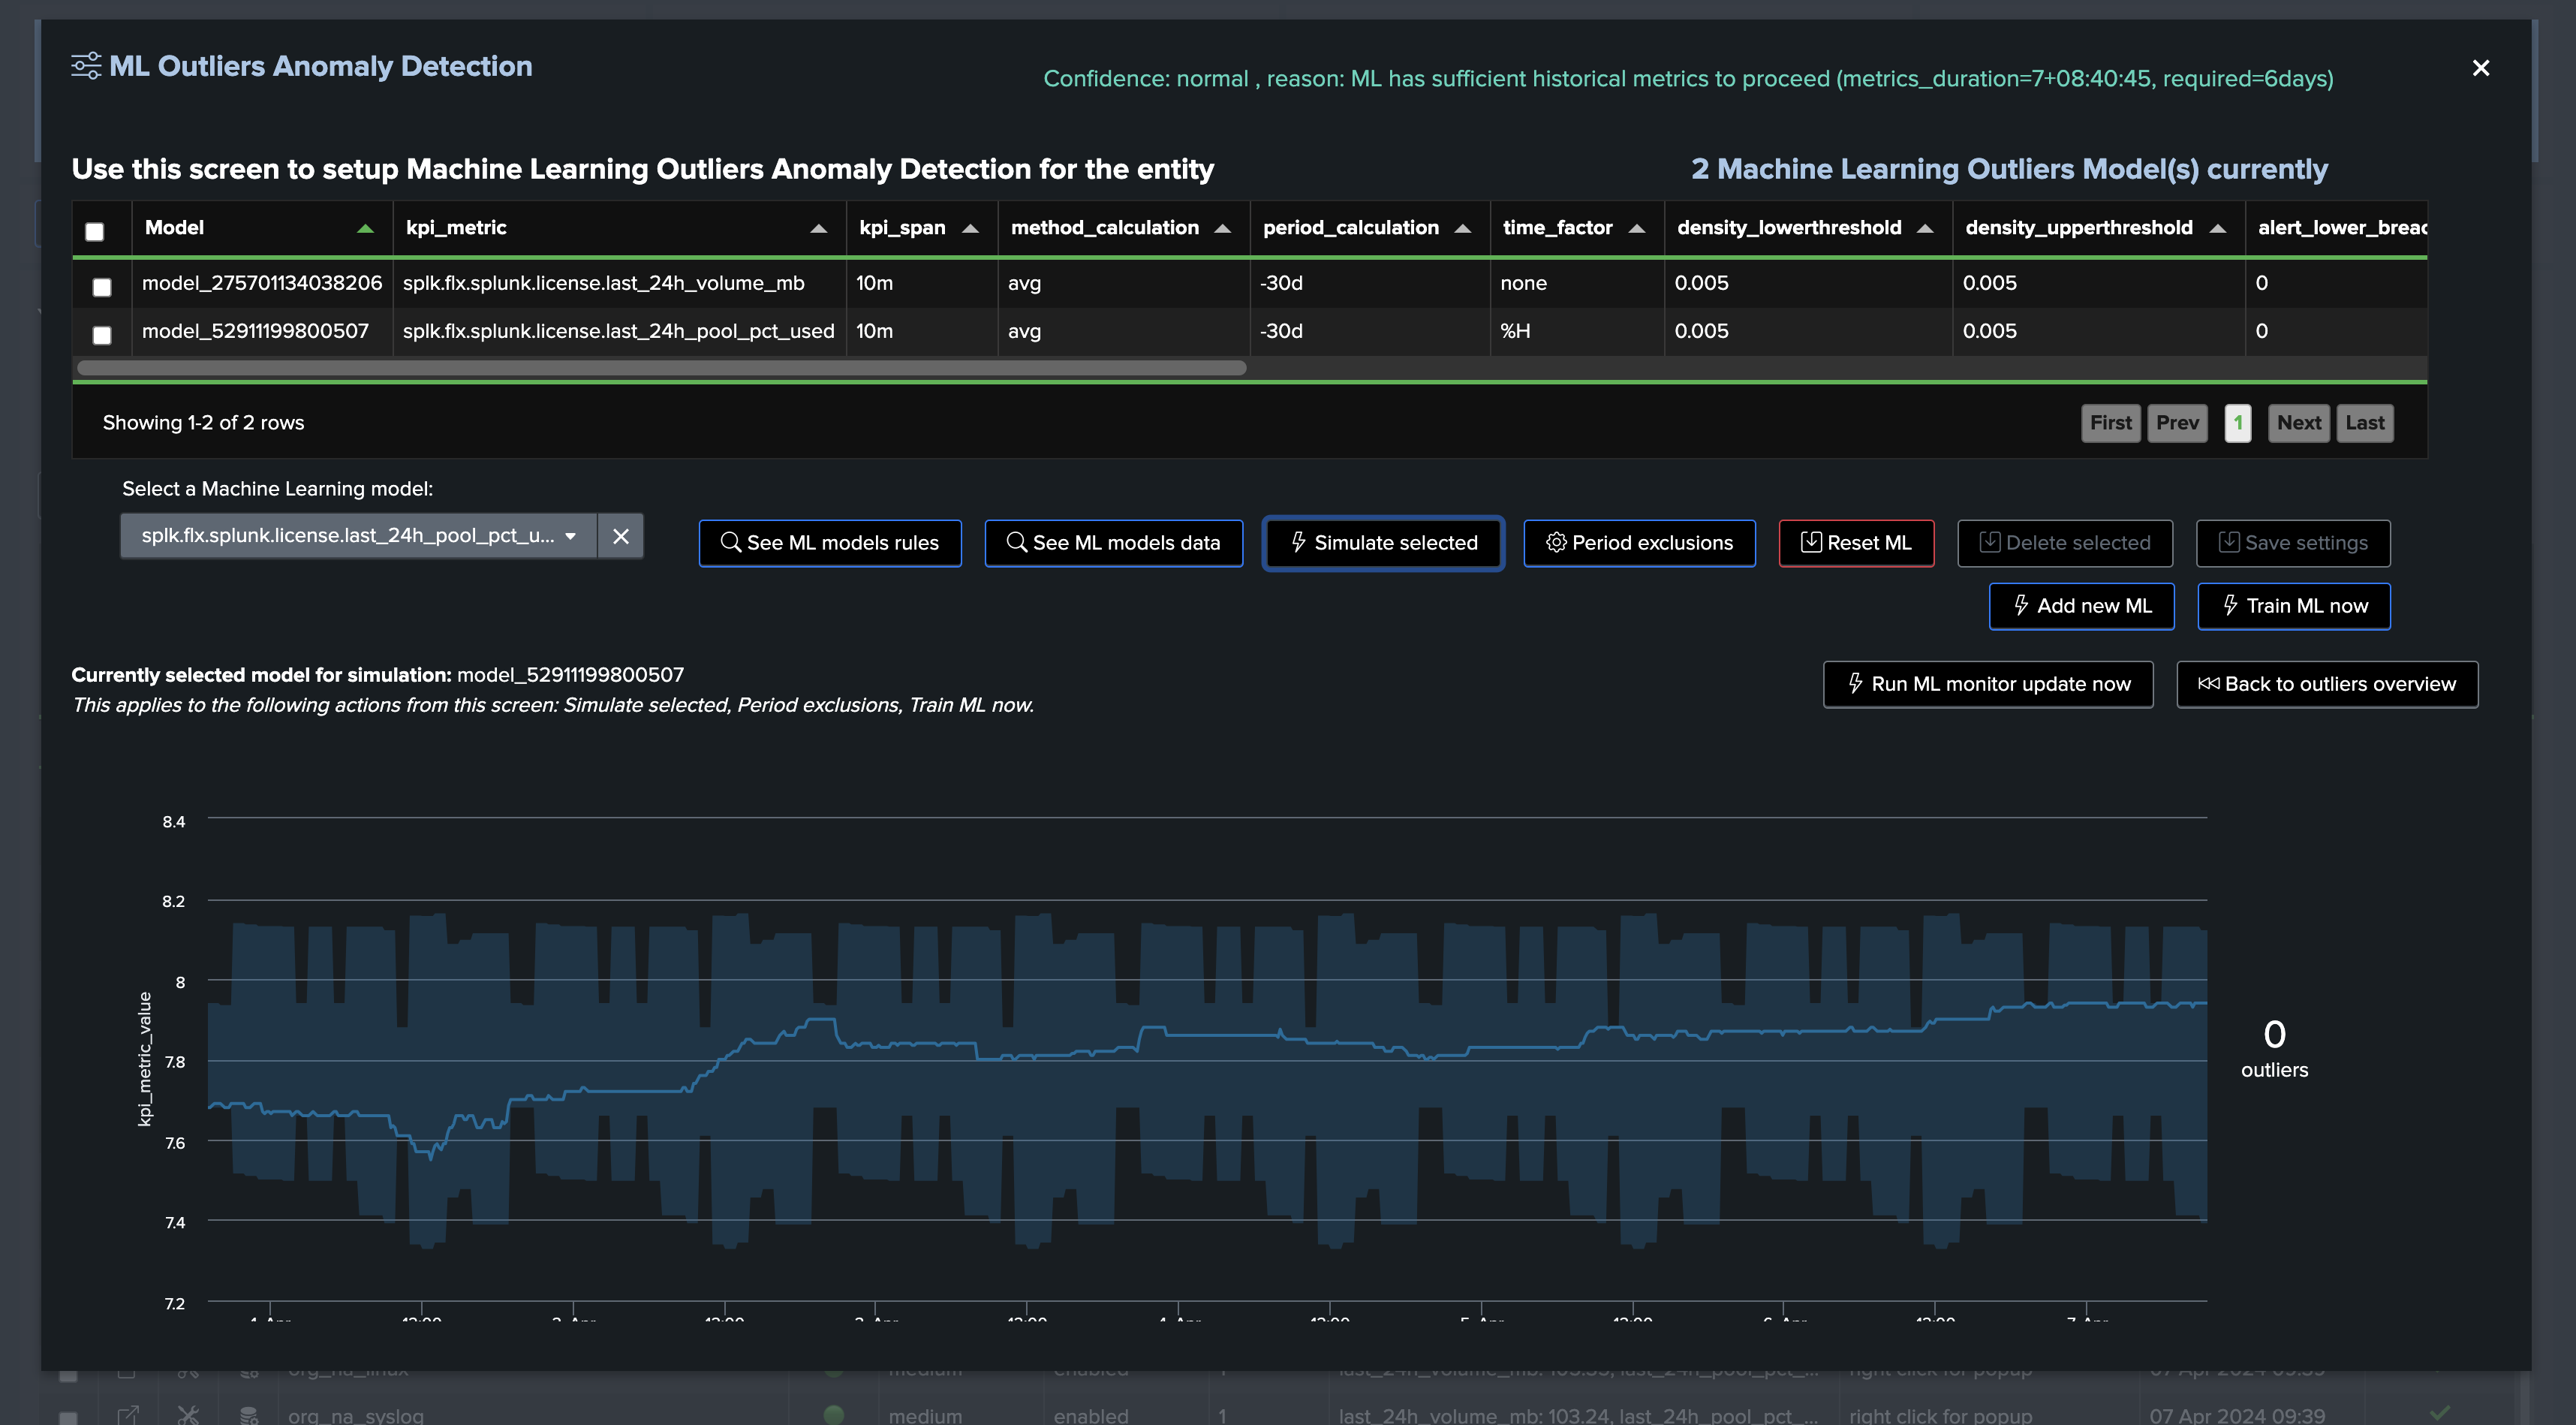This screenshot has width=2576, height=1425.
Task: Click the lightning icon on Train ML now
Action: [2230, 605]
